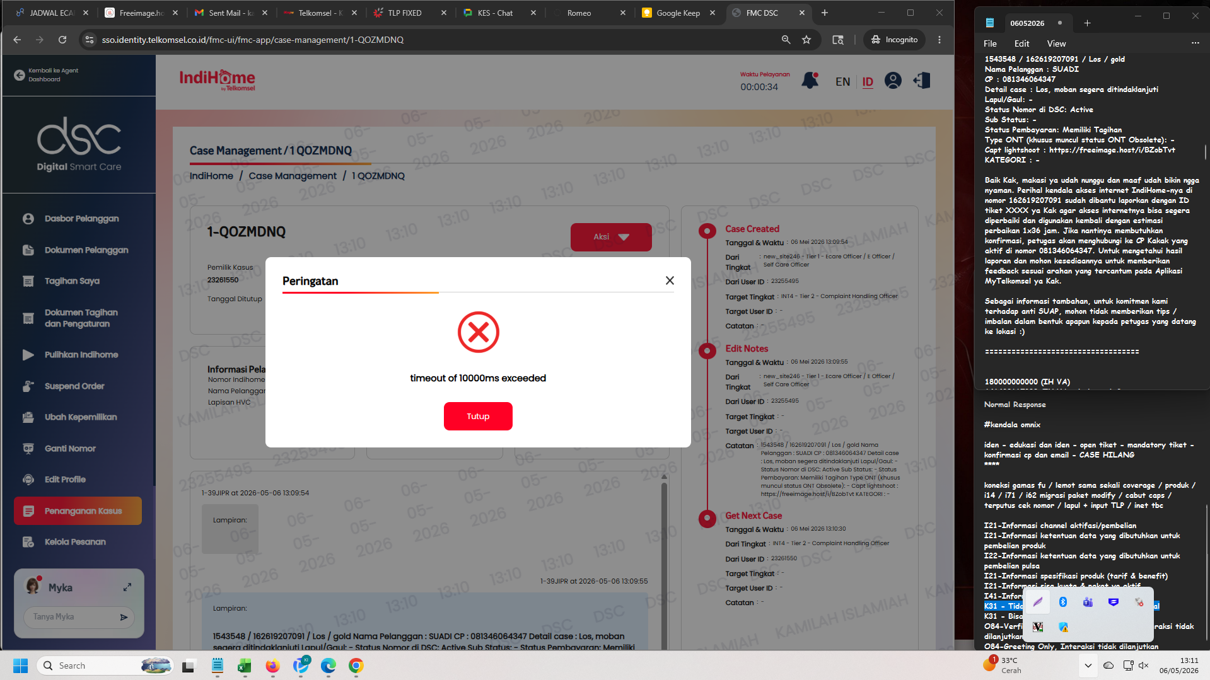
Task: Switch to the Google Keep tab
Action: coord(678,13)
